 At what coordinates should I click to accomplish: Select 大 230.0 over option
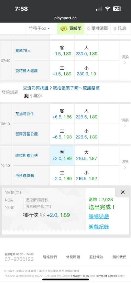[x=86, y=51]
